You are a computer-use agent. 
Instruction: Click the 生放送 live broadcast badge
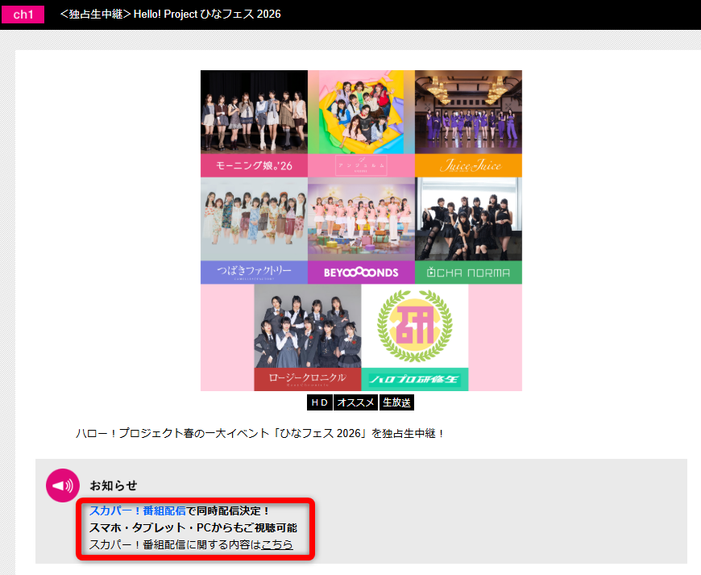point(396,402)
